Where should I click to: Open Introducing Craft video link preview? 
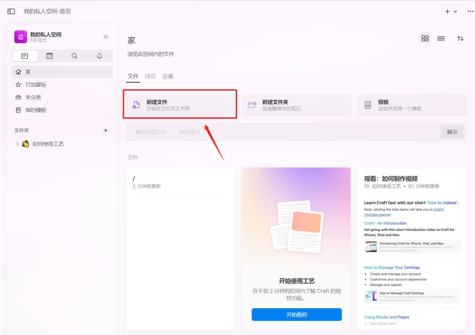412,247
